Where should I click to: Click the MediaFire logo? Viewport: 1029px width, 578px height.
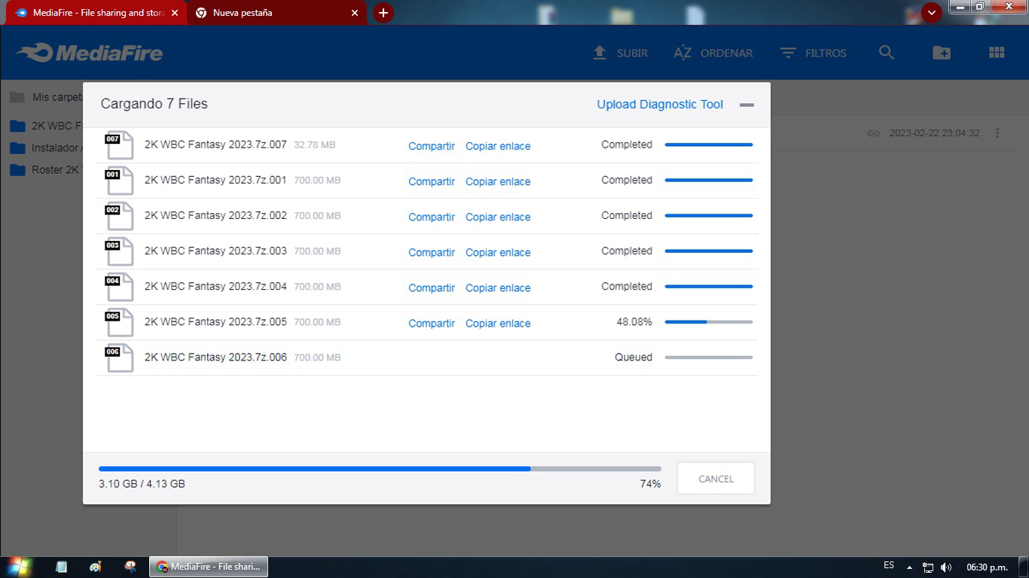[x=90, y=53]
